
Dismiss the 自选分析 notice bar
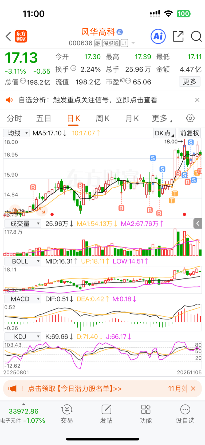pyautogui.click(x=197, y=100)
